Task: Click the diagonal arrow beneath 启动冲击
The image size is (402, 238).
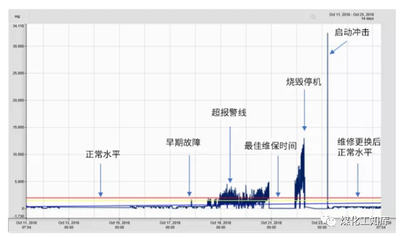Action: (x=338, y=47)
